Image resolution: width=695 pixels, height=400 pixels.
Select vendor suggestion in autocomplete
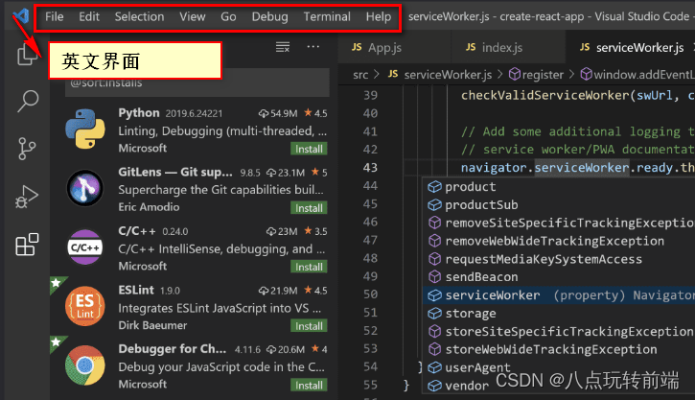tap(559, 386)
